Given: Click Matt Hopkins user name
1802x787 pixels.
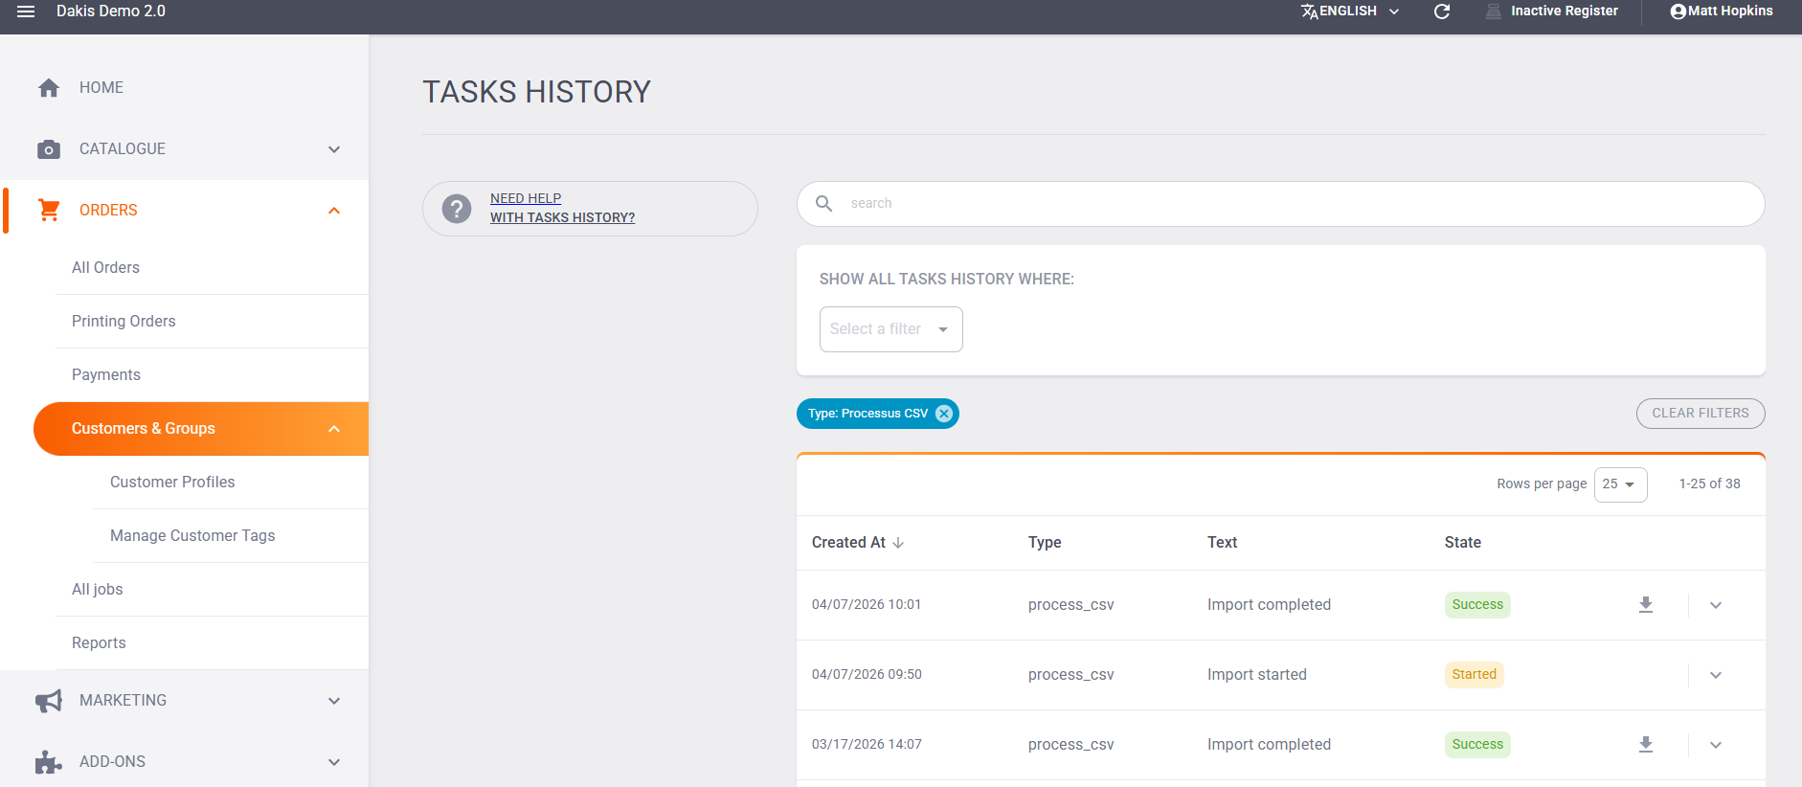Looking at the screenshot, I should click(1730, 11).
